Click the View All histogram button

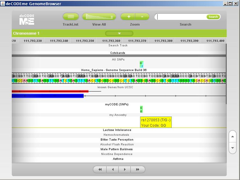[x=99, y=17]
